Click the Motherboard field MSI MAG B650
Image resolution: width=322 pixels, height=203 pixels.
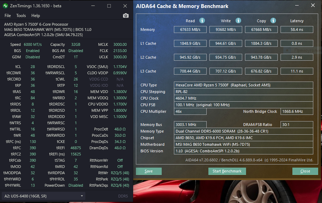point(243,144)
